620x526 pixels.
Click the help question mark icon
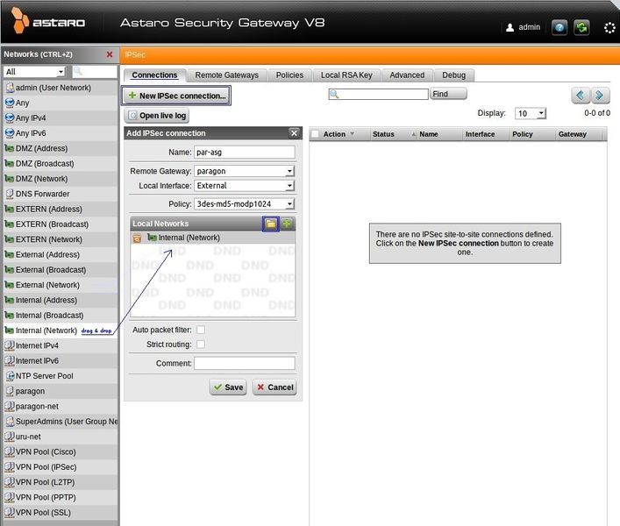click(559, 27)
